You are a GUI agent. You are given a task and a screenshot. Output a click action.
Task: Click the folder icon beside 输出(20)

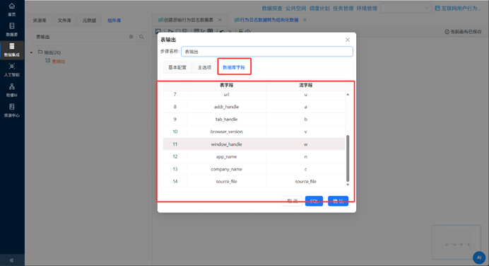click(x=40, y=52)
